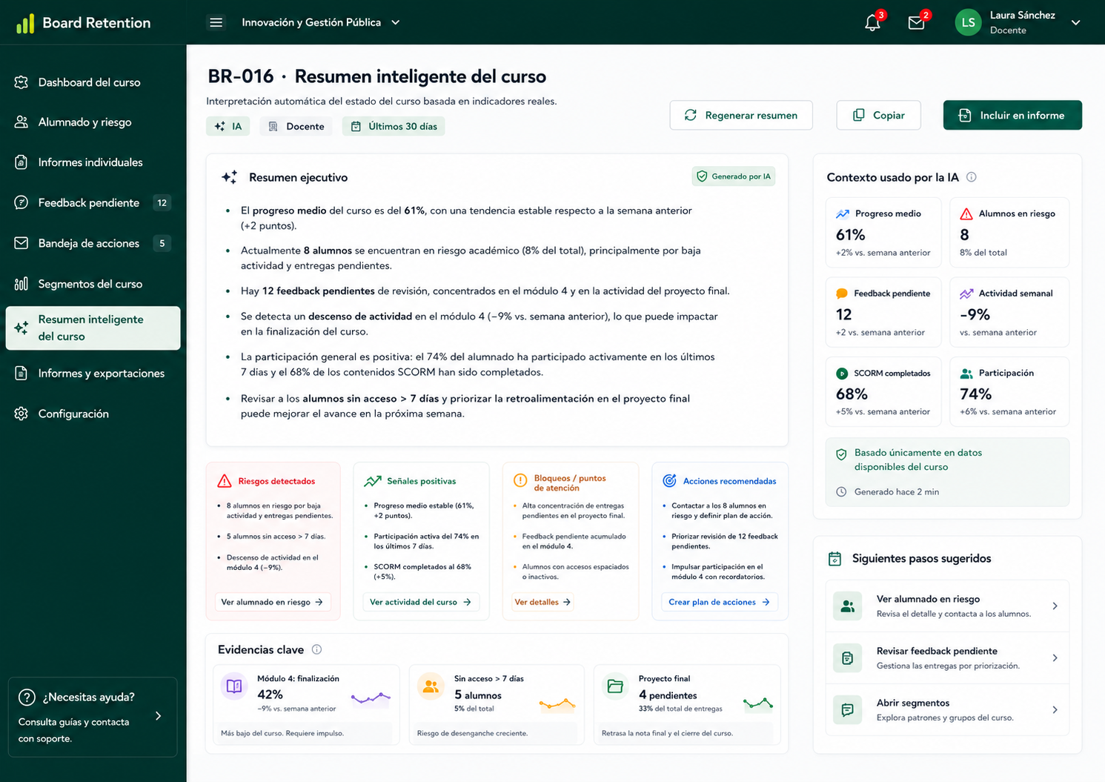Click the Módulo 4 finalización sparkline chart
The width and height of the screenshot is (1105, 782).
371,697
